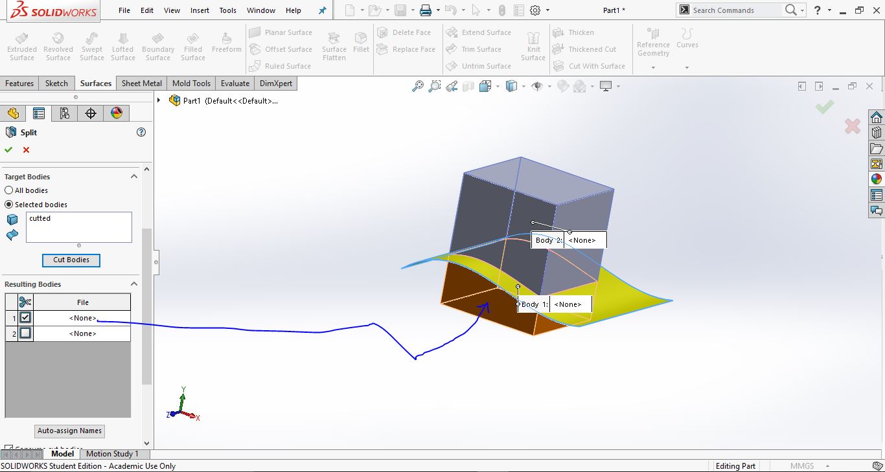Confirm with the viewport corner green checkmark
885x472 pixels.
click(x=825, y=107)
